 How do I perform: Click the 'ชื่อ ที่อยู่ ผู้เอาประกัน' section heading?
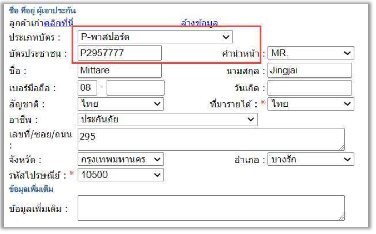click(42, 10)
